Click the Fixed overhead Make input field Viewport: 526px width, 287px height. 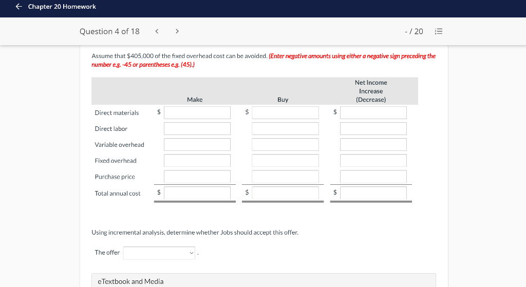197,161
